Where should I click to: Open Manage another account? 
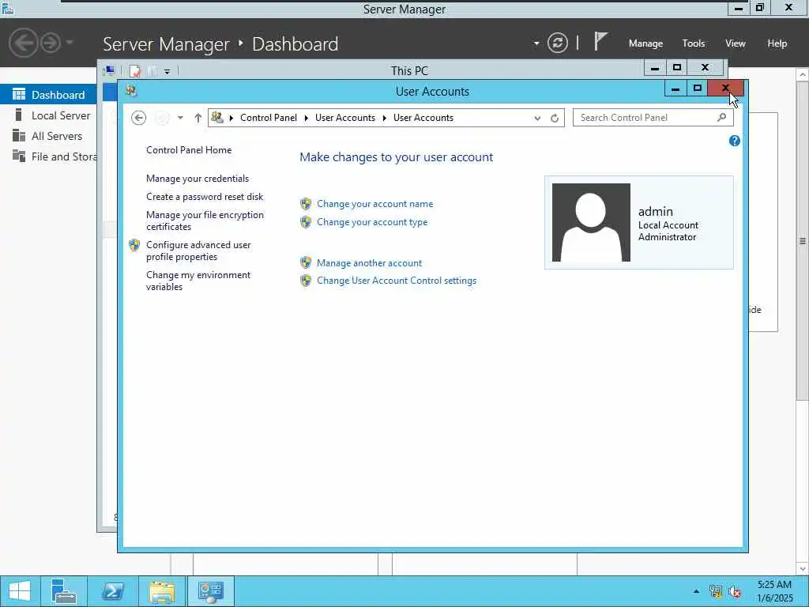369,262
